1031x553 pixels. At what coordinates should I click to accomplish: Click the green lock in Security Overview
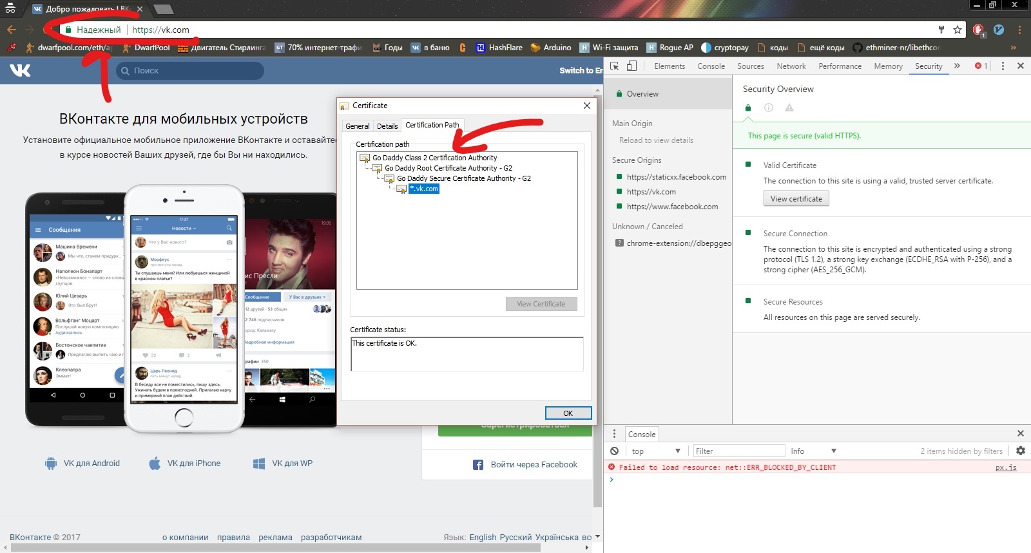coord(748,108)
